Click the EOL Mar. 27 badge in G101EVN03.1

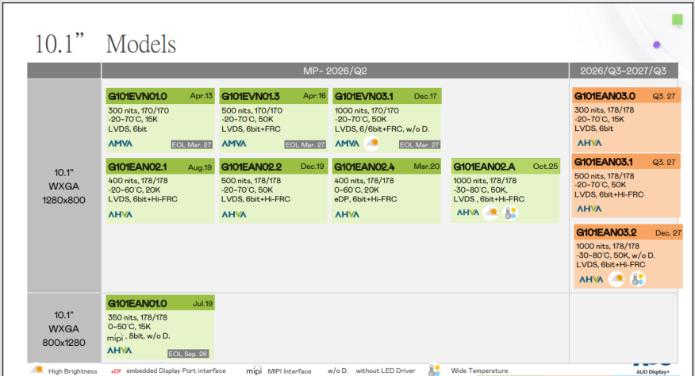click(x=420, y=144)
